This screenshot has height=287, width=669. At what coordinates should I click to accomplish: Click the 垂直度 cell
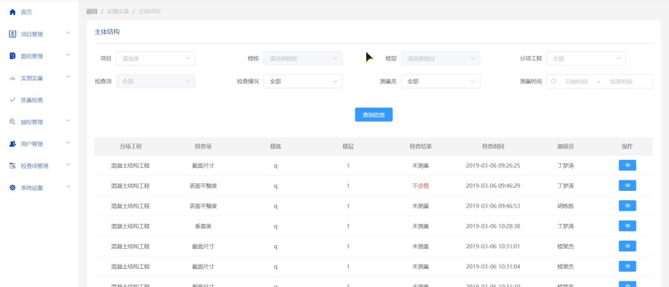click(203, 226)
